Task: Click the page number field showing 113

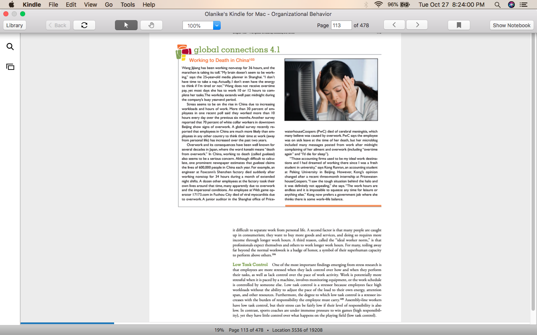Action: pos(341,25)
